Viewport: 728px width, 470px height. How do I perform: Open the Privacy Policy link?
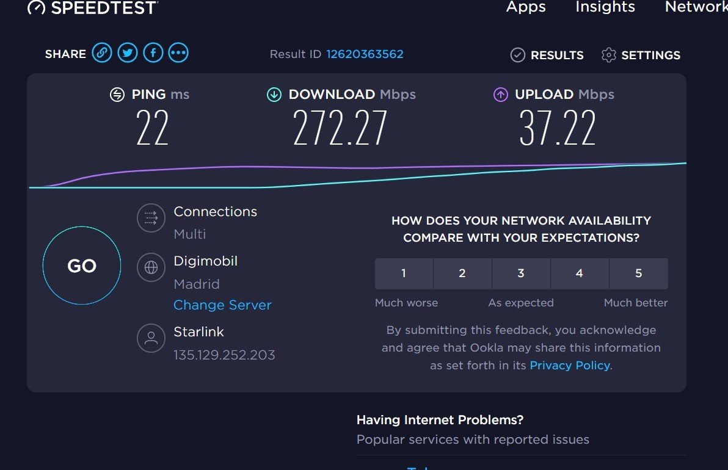point(570,366)
